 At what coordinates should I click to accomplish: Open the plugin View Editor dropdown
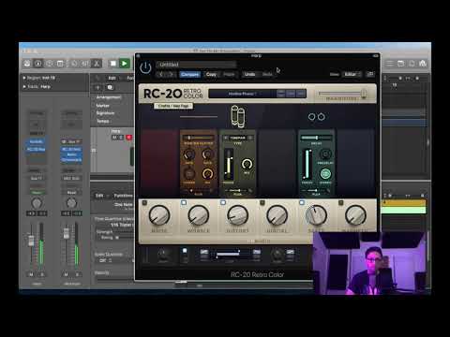(x=352, y=74)
